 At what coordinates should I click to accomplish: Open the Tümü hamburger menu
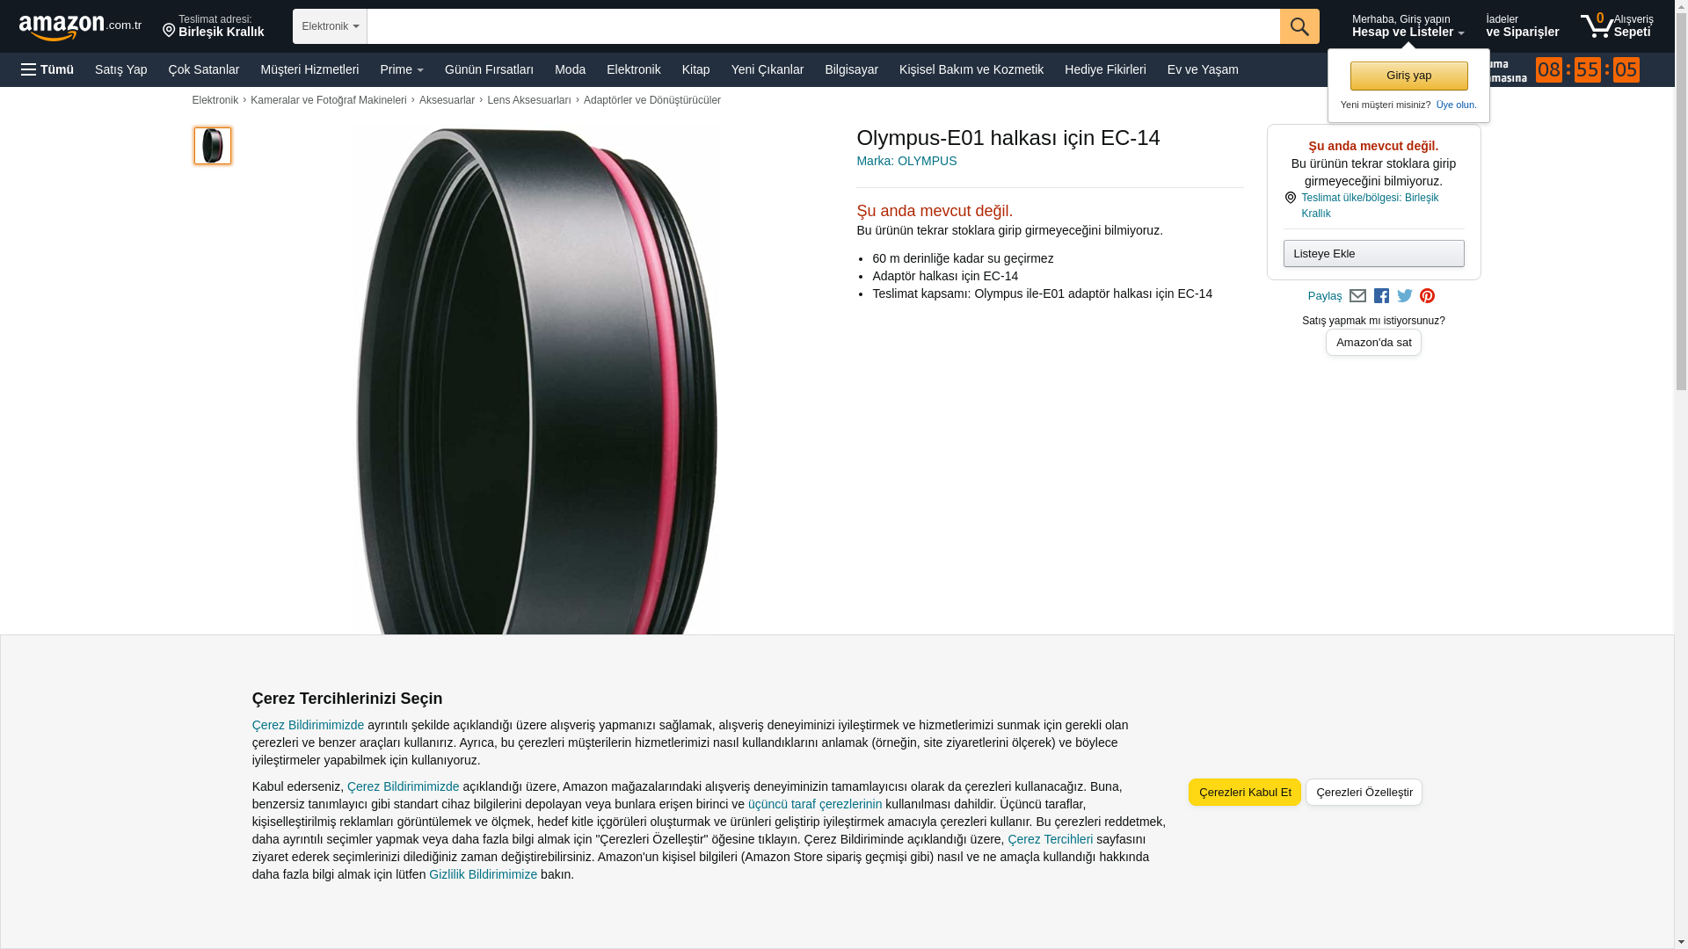[47, 69]
